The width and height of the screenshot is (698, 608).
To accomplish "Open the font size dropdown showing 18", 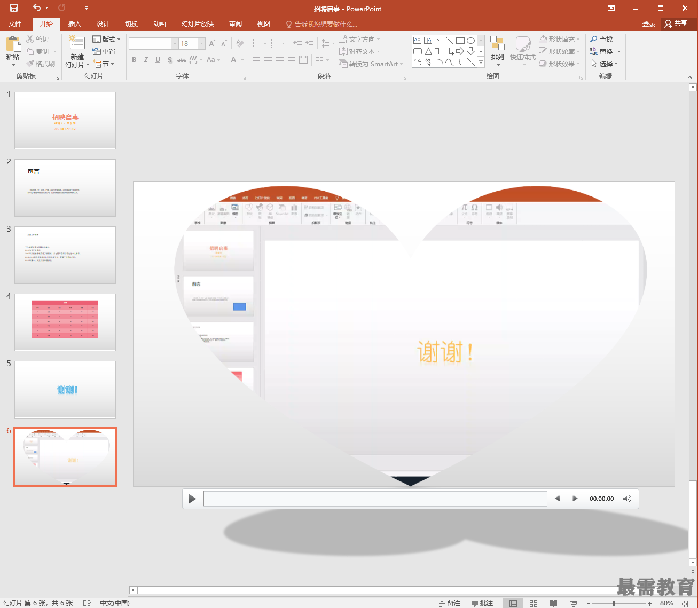I will coord(202,44).
